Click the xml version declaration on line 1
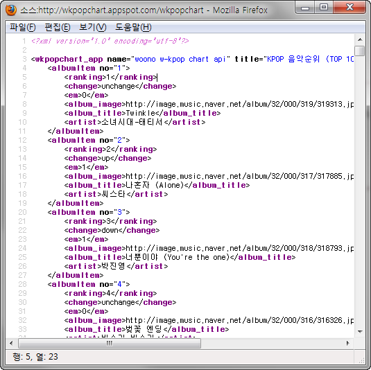The width and height of the screenshot is (371, 370). coord(110,41)
